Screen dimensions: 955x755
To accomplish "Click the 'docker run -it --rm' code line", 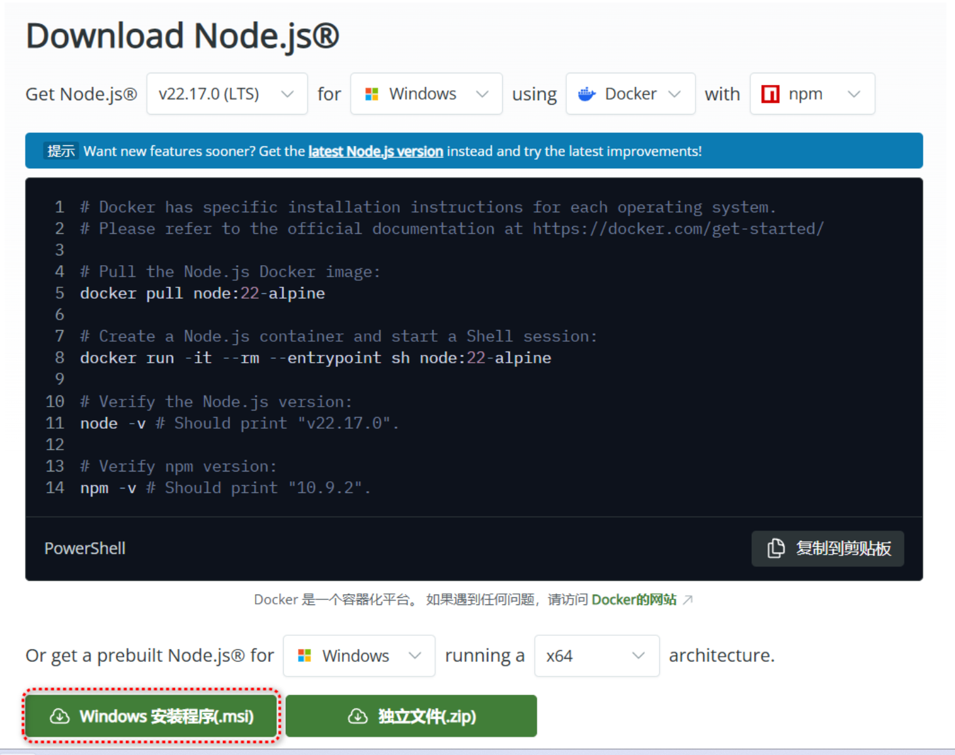I will (x=315, y=358).
